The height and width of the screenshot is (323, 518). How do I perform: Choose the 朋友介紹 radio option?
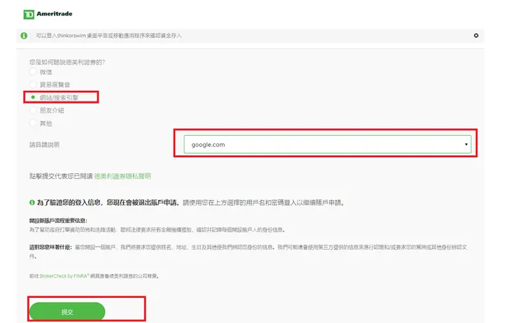click(33, 110)
